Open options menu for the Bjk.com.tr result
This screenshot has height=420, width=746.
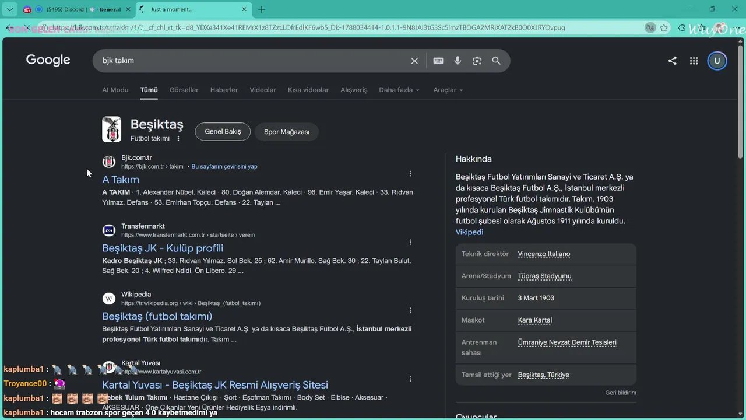click(x=410, y=174)
